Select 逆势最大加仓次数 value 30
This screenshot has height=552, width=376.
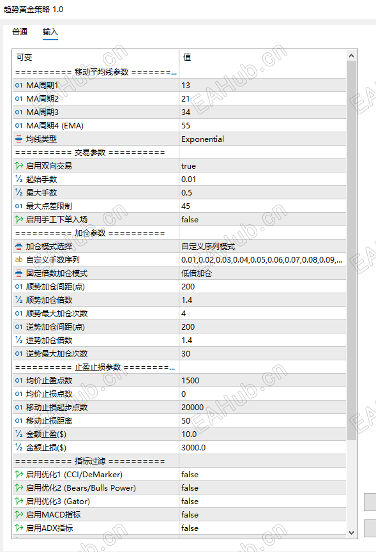[x=262, y=353]
